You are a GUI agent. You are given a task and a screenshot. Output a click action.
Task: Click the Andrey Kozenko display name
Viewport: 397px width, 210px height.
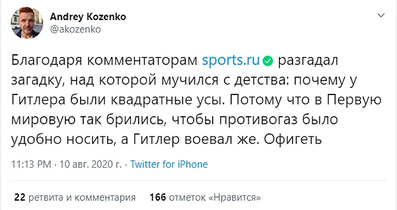[88, 17]
